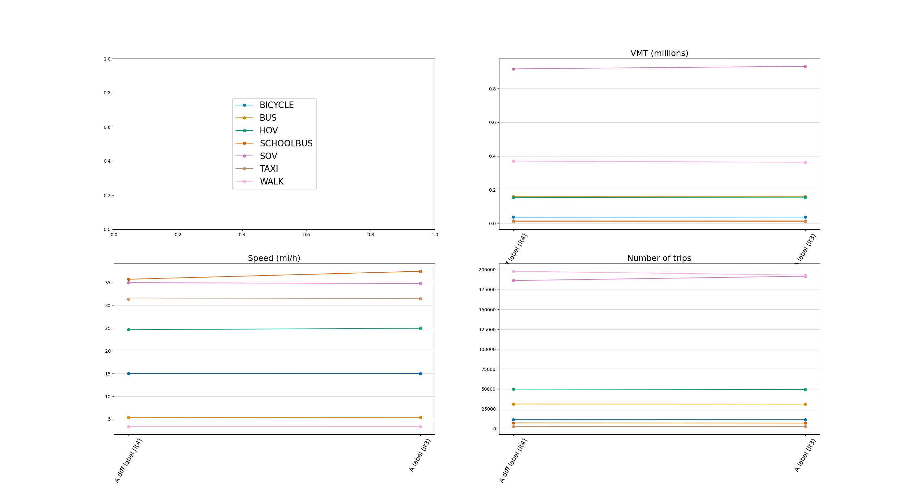Click the 1.0 y-axis tick in legend plot
The height and width of the screenshot is (488, 911).
click(x=107, y=59)
